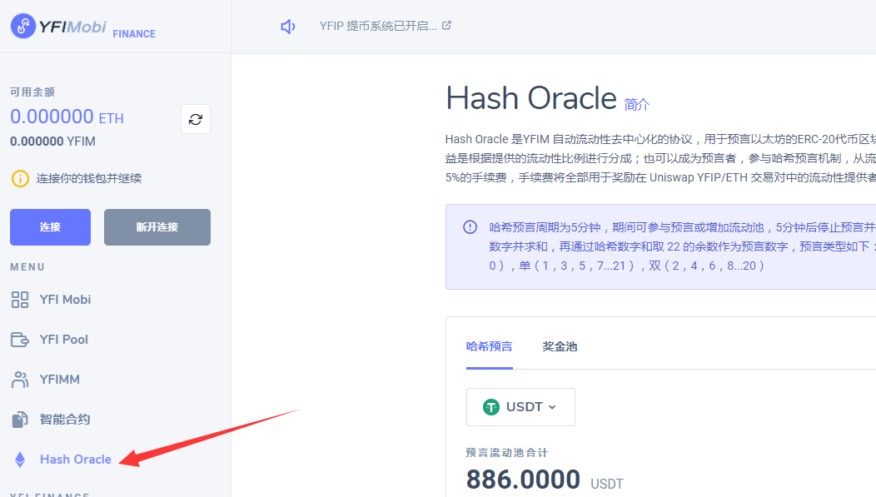The width and height of the screenshot is (876, 497).
Task: Open the YFI Mobi menu item
Action: pyautogui.click(x=65, y=300)
